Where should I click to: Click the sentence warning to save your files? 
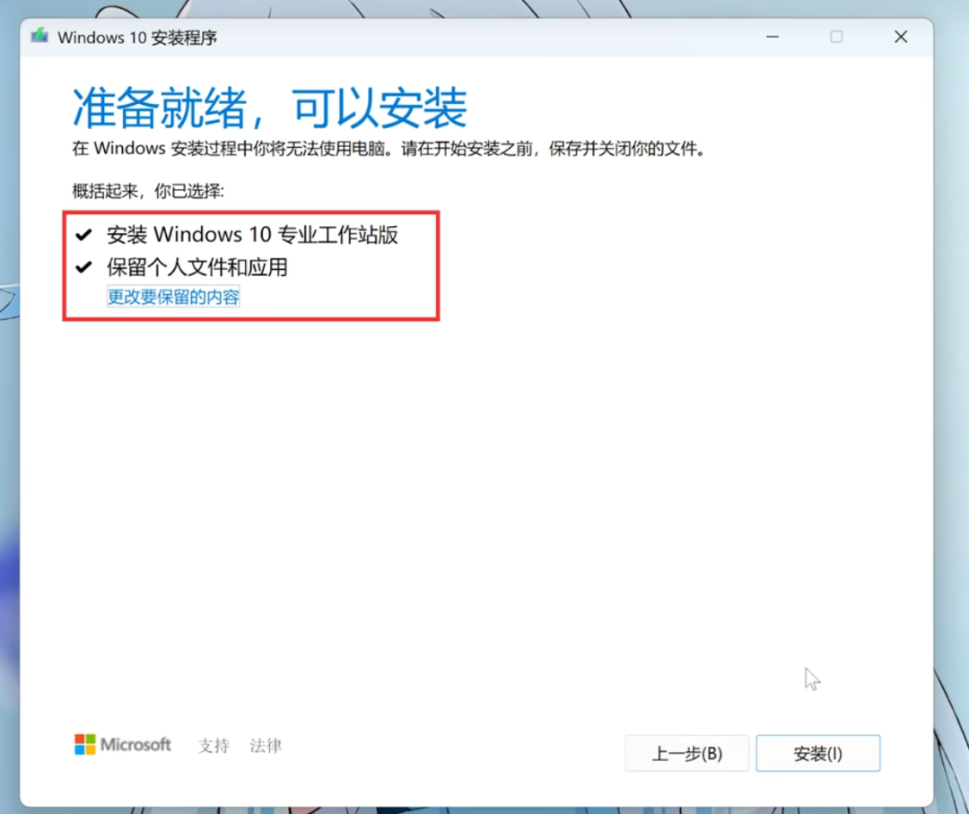point(388,149)
